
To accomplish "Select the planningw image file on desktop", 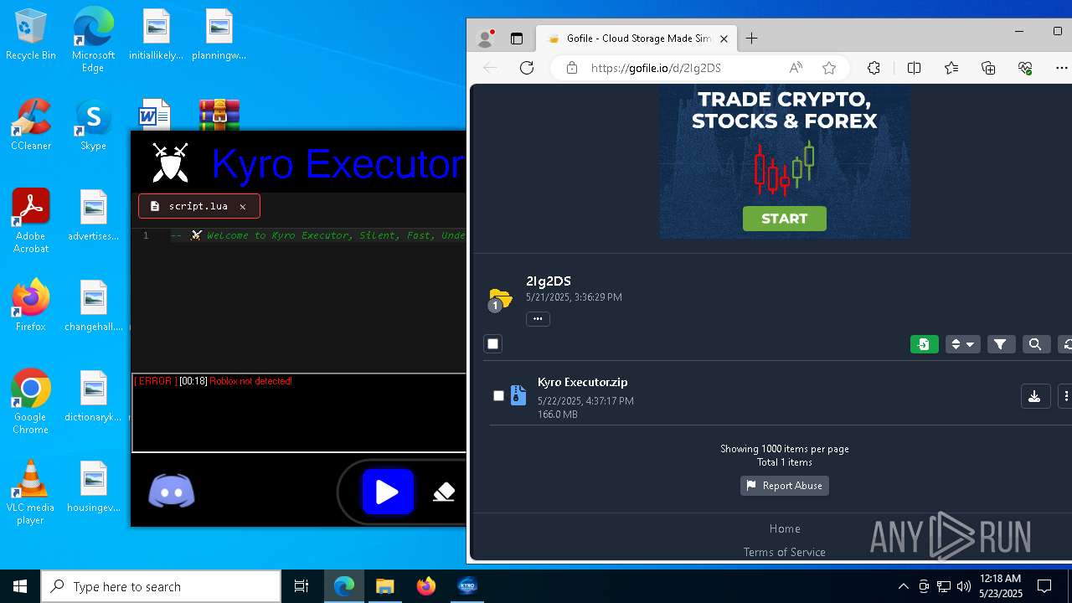I will [x=219, y=35].
